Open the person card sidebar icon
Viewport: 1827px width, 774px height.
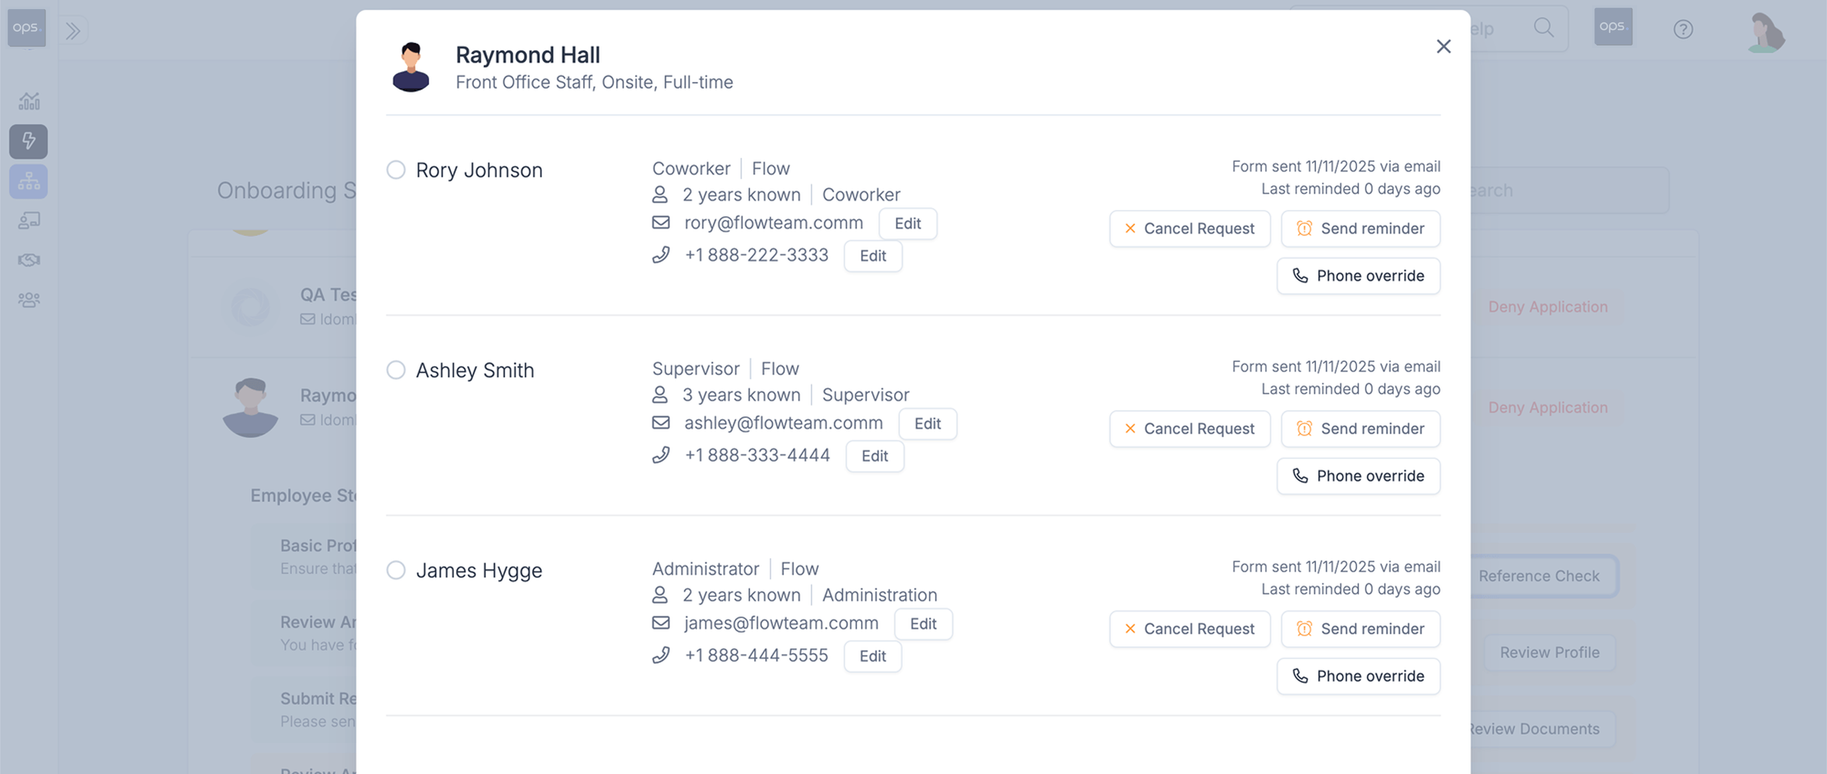pyautogui.click(x=28, y=220)
